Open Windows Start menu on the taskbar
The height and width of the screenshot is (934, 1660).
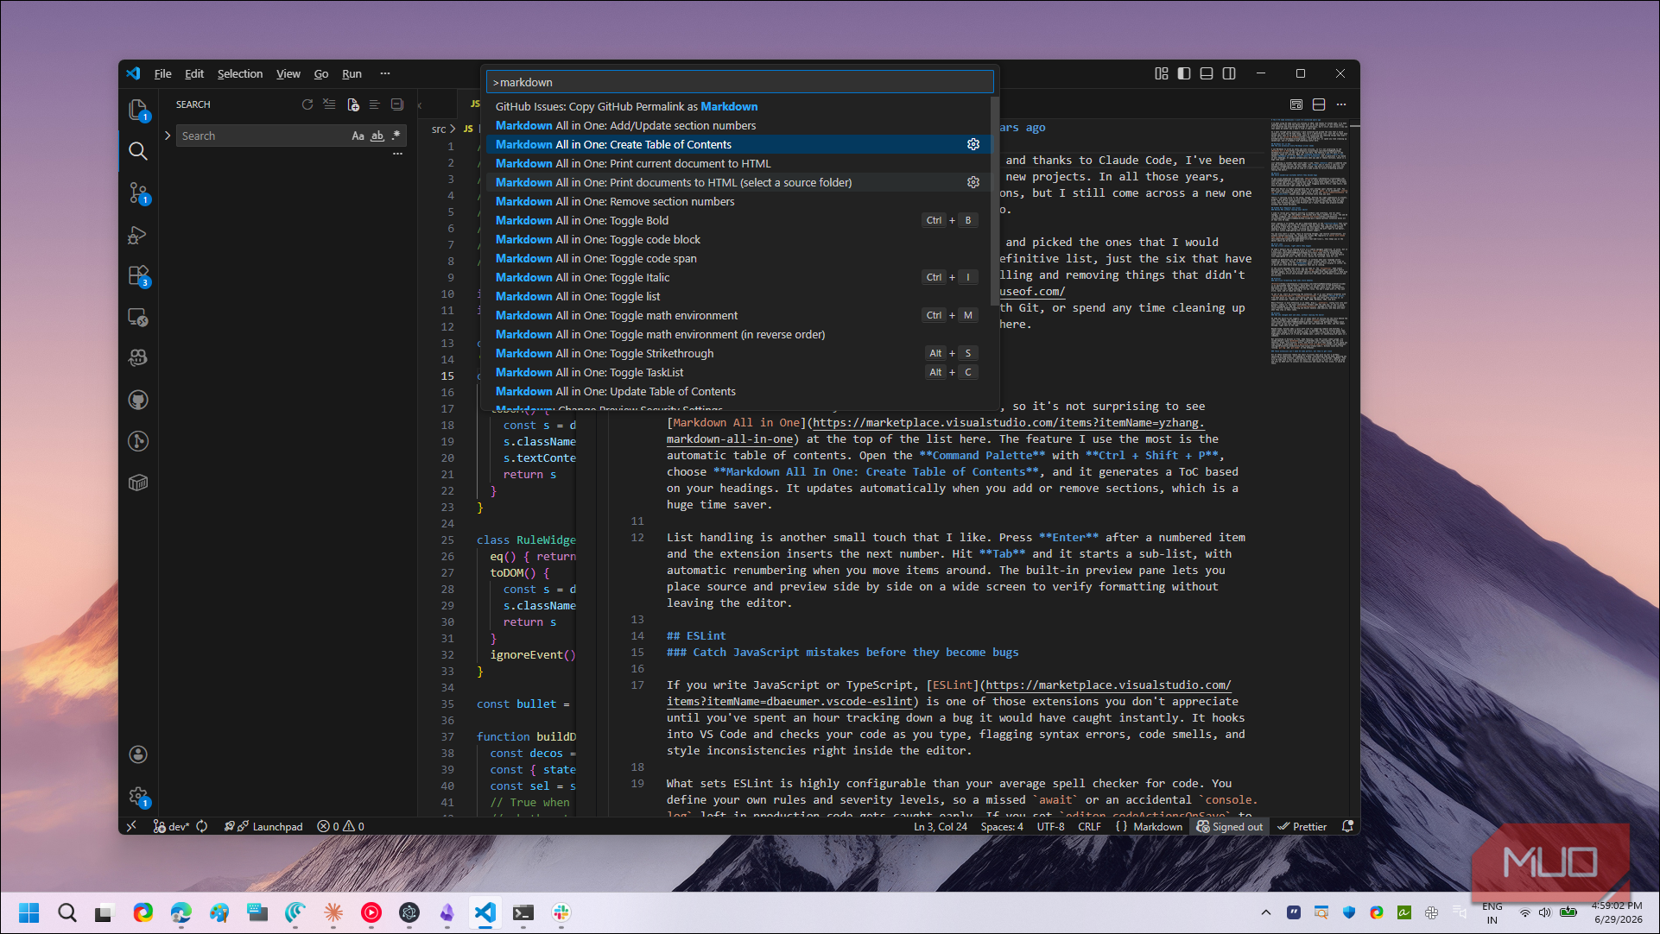click(x=29, y=912)
